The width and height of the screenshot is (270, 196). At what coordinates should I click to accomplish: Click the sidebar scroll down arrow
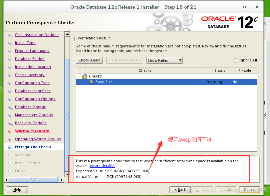tap(67, 174)
